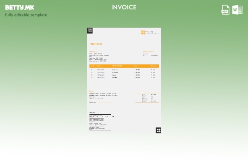Viewport: 248px width, 161px height.
Task: Click the orange INVOICE heading on the page
Action: tap(96, 44)
